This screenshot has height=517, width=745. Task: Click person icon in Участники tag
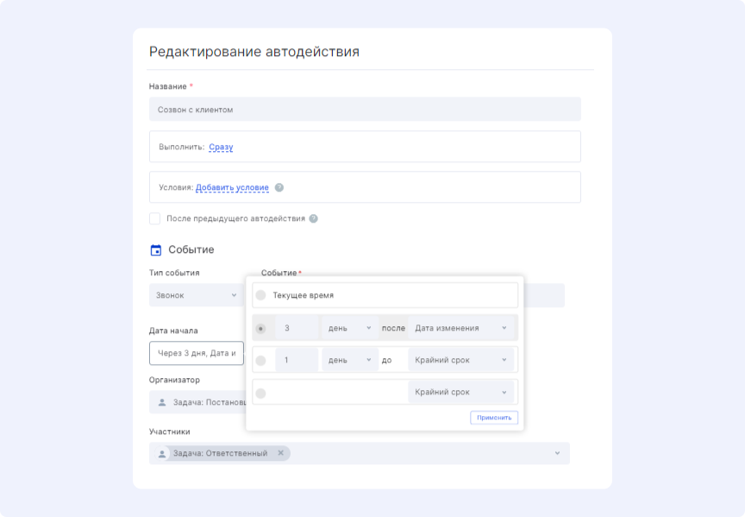(x=161, y=453)
